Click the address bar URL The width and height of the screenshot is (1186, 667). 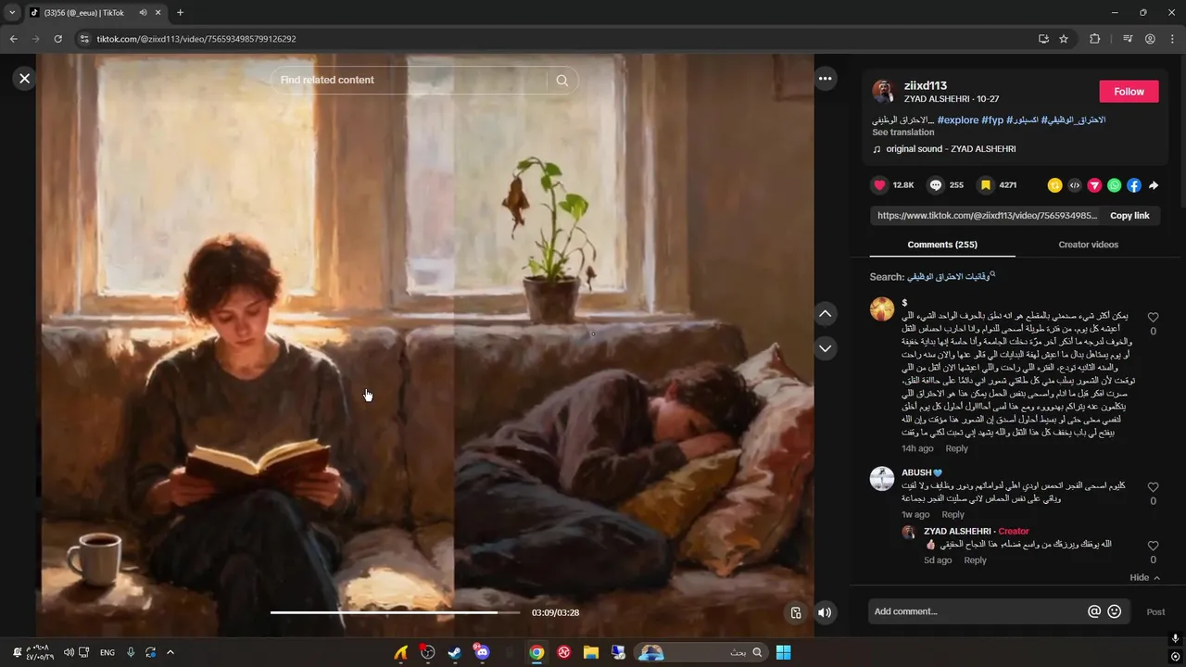[x=196, y=39]
